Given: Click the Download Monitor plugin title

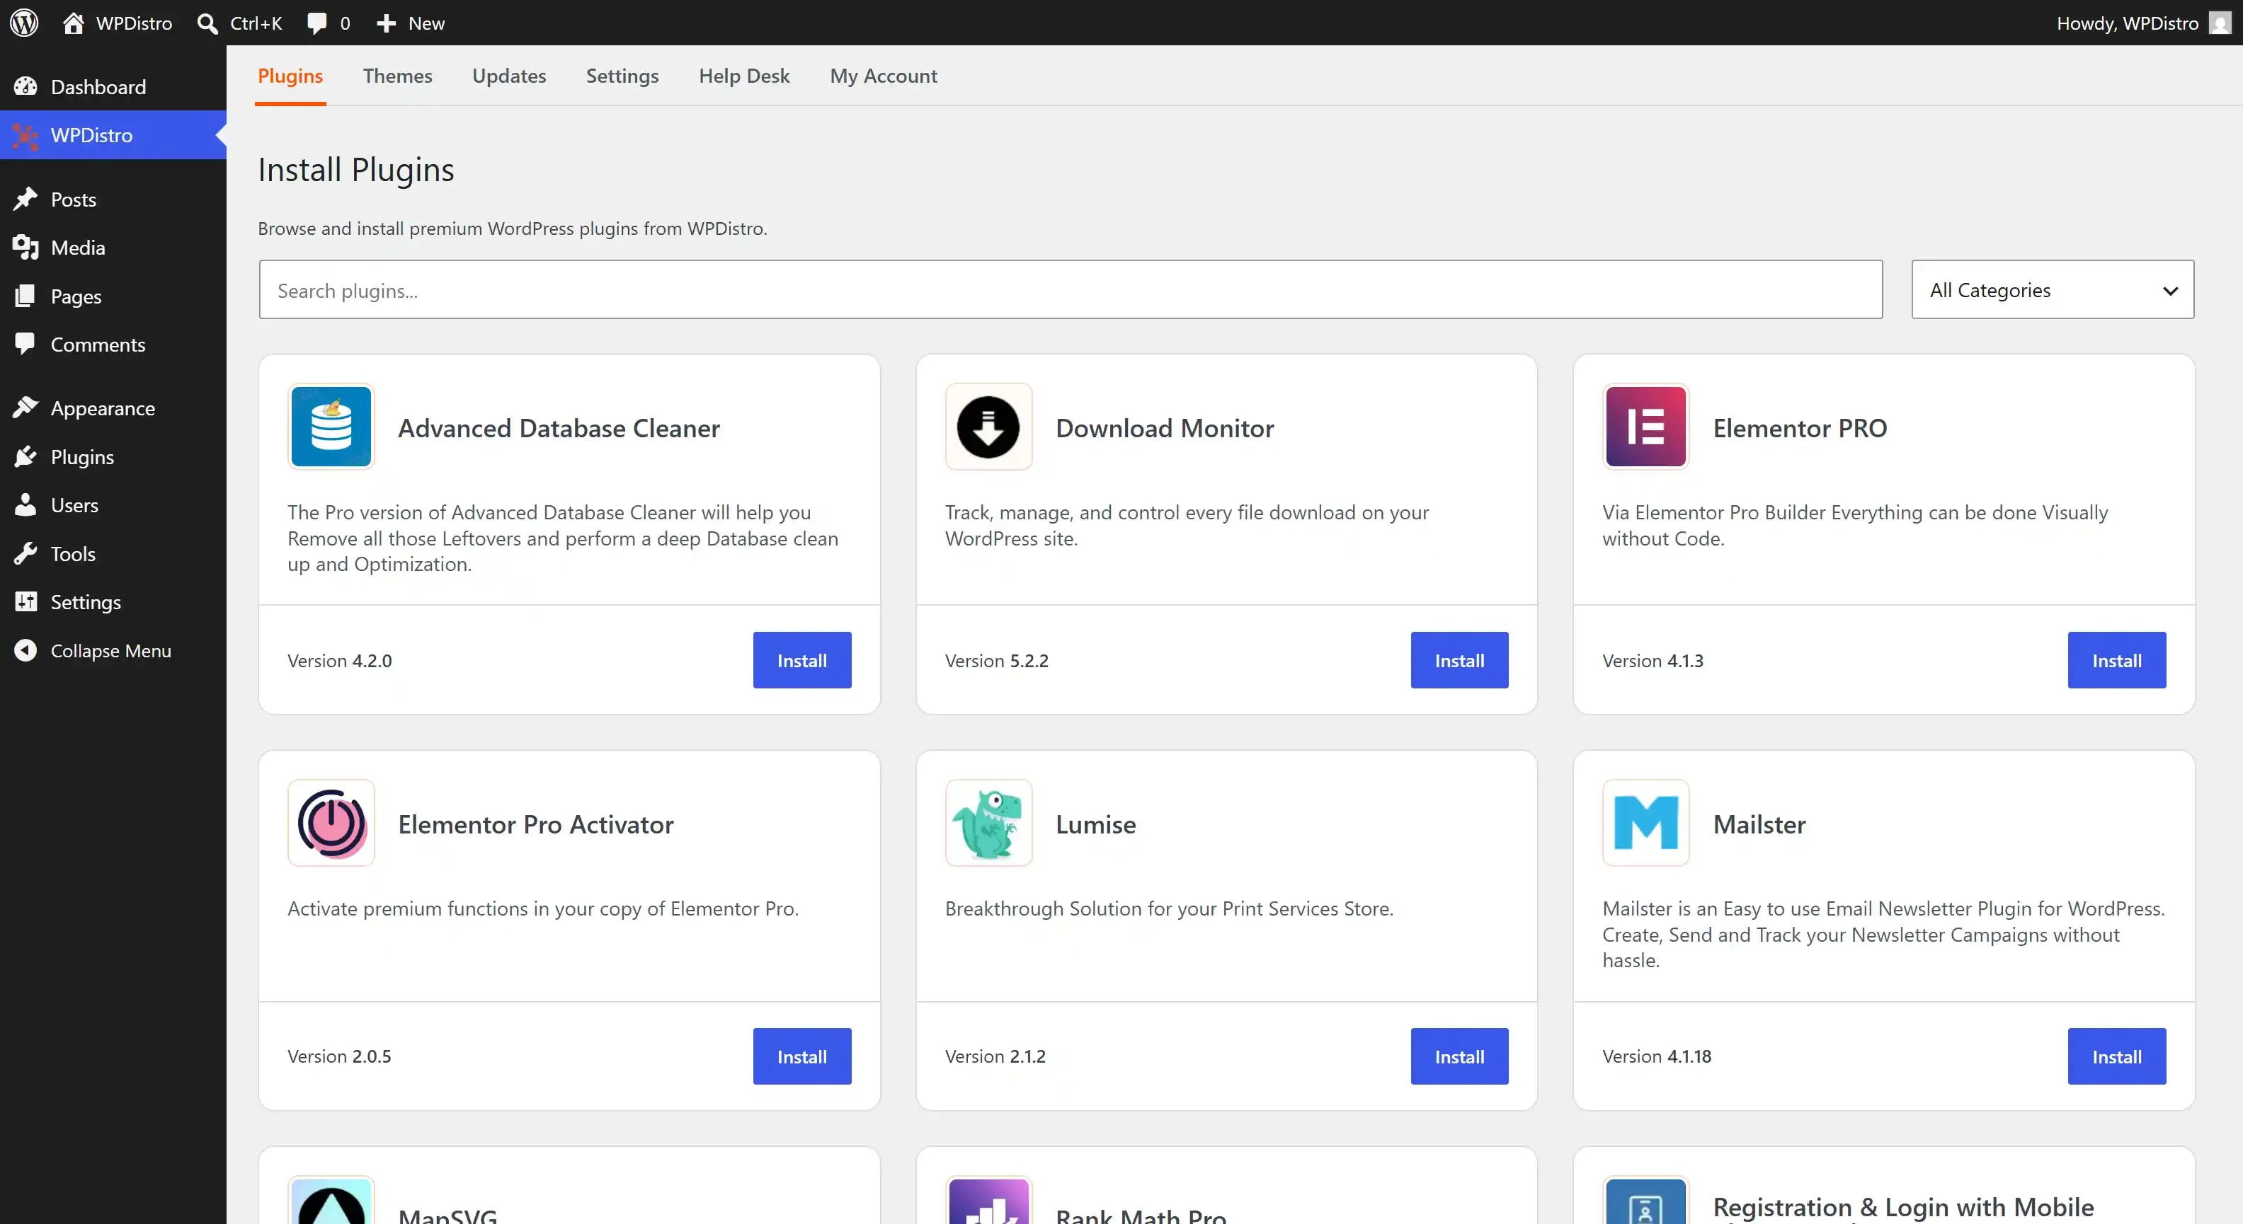Looking at the screenshot, I should 1164,428.
